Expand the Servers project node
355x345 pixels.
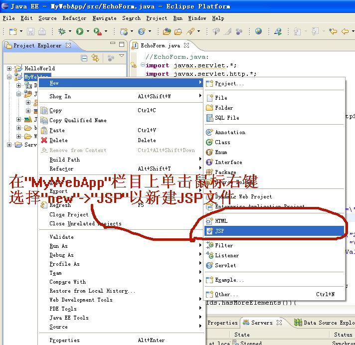(x=9, y=145)
